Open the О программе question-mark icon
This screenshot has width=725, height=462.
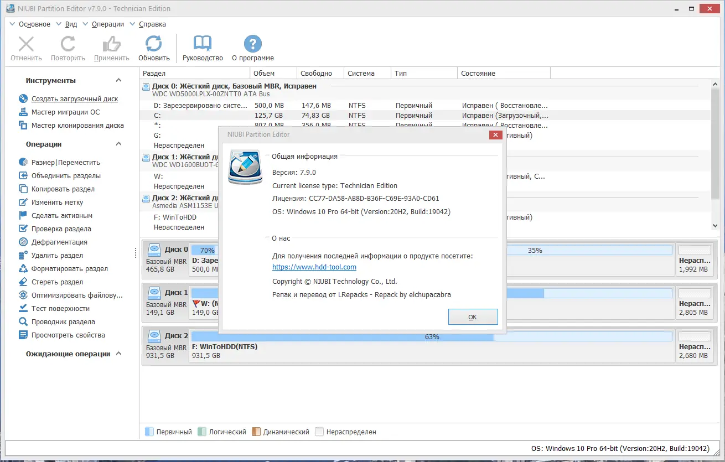click(253, 44)
